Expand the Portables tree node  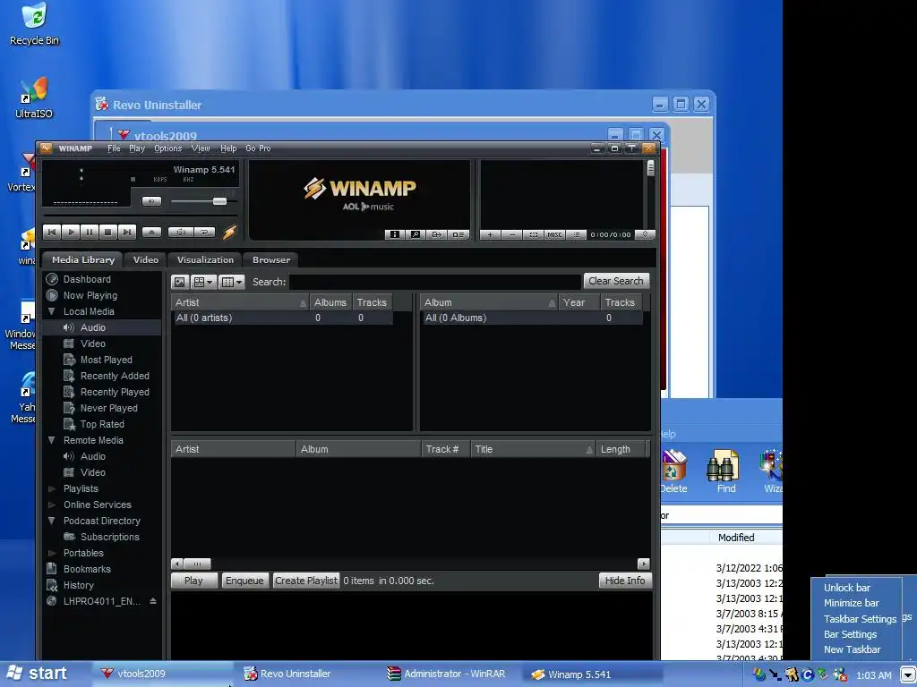click(51, 553)
